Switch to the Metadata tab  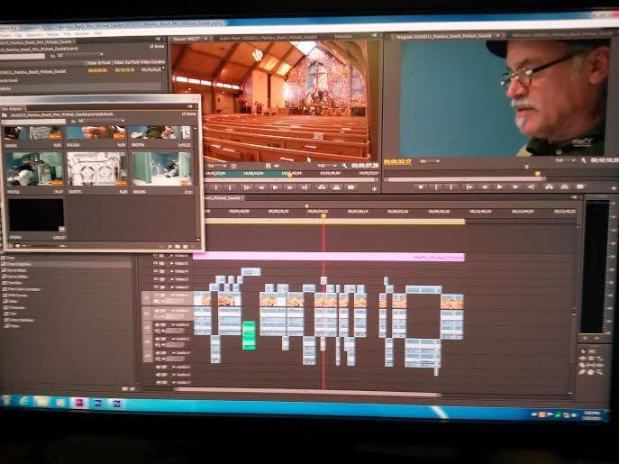(343, 36)
